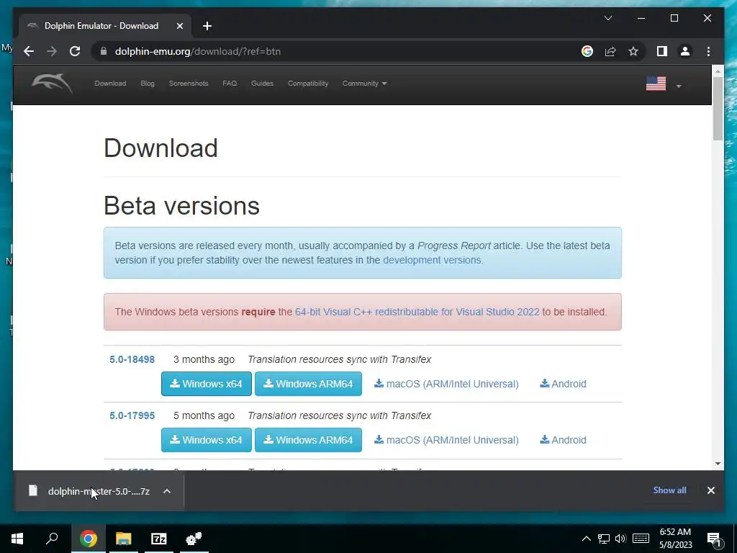The image size is (737, 553).
Task: Click the browser forward arrow
Action: click(x=52, y=51)
